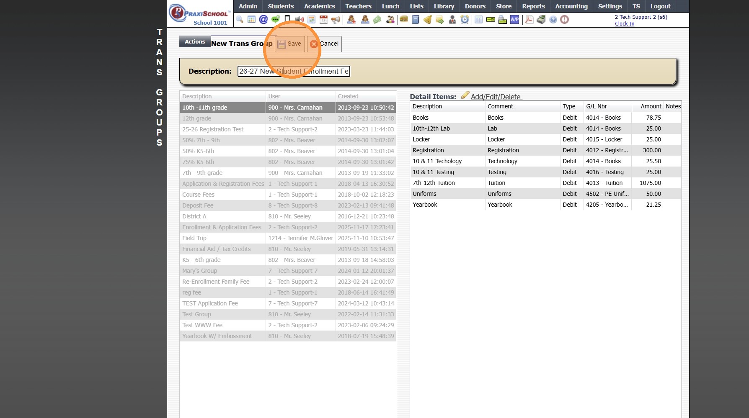
Task: Click the colored grid icon in toolbar
Action: click(251, 20)
